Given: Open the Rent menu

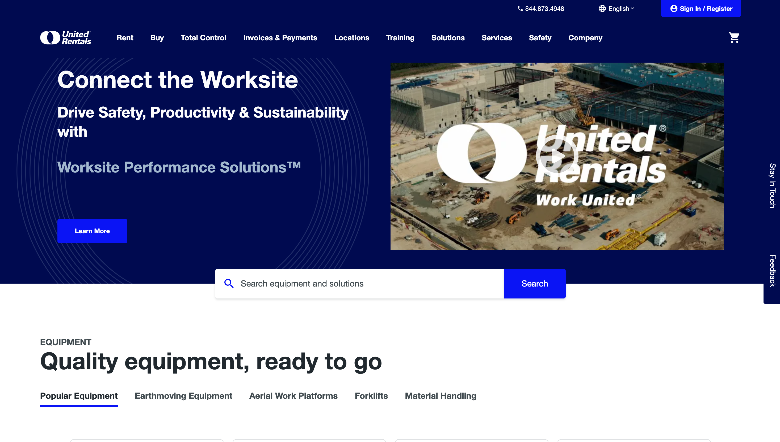Looking at the screenshot, I should click(x=125, y=38).
